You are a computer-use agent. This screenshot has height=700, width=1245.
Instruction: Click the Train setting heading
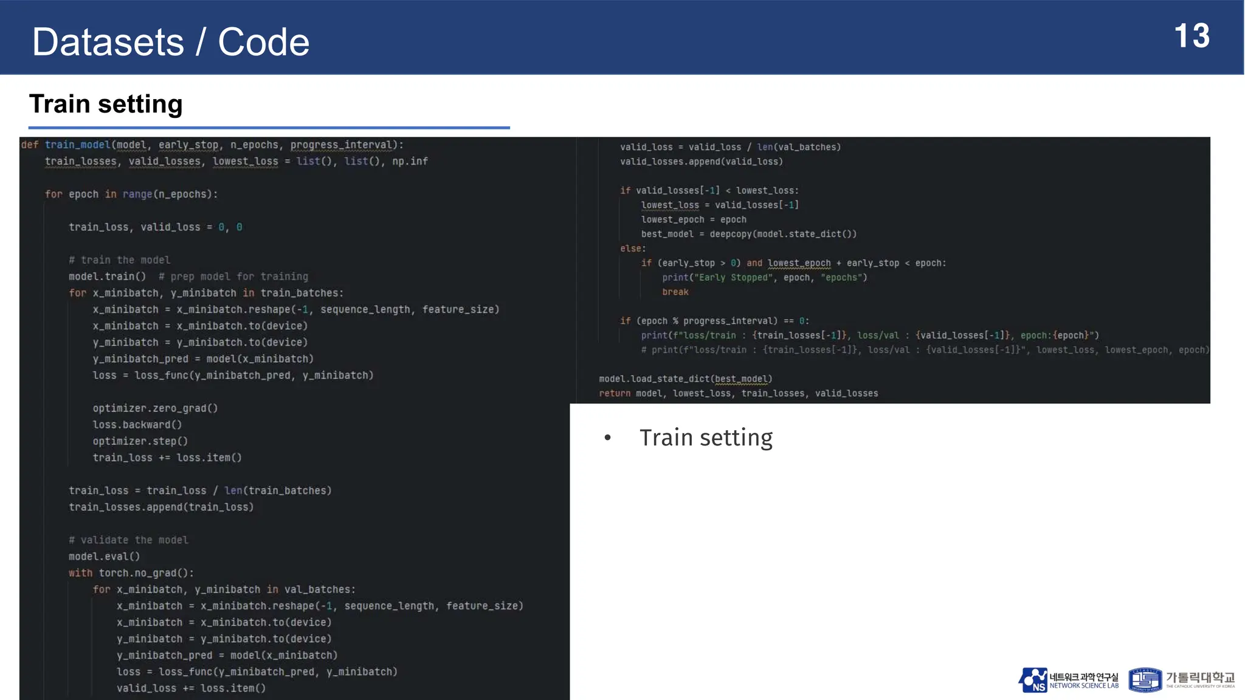click(106, 104)
